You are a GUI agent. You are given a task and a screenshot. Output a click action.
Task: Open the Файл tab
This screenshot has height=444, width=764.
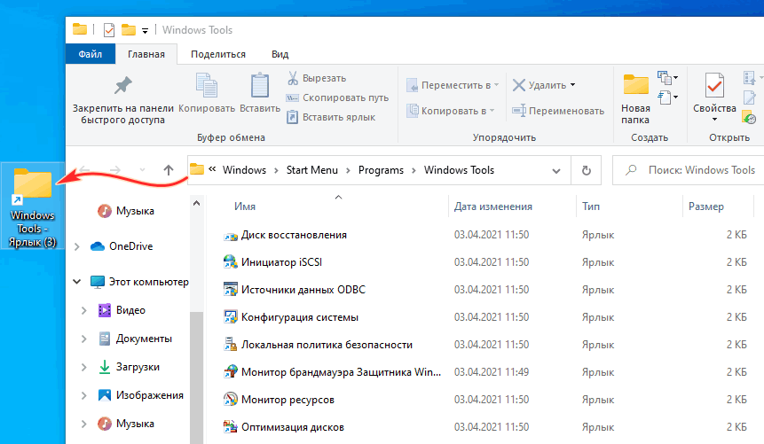click(91, 54)
